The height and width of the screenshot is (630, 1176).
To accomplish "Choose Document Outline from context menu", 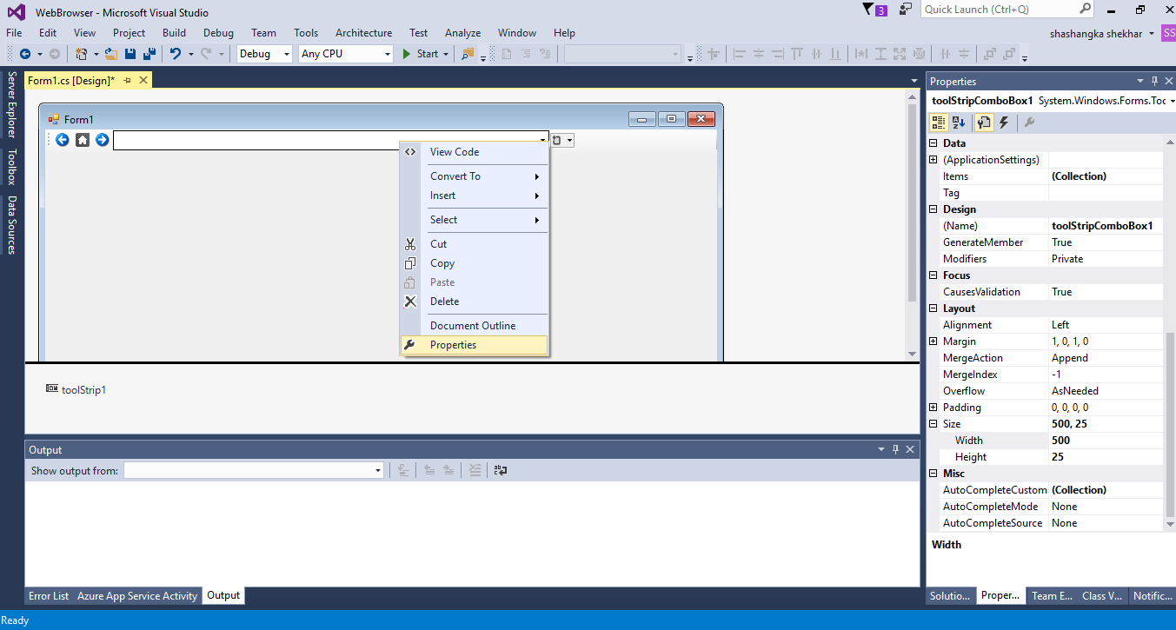I will pos(474,326).
